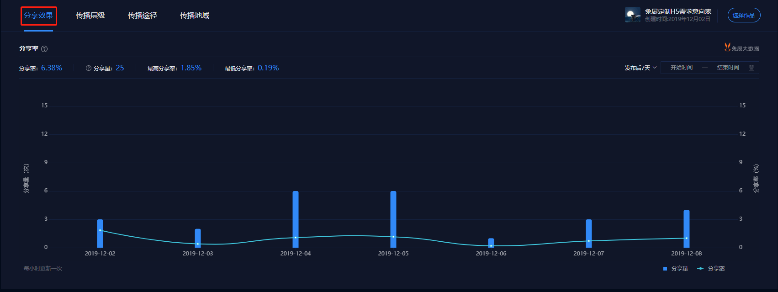Click the work thumbnail beside 兔展定制H5需求意向表
Image resolution: width=778 pixels, height=292 pixels.
click(633, 15)
